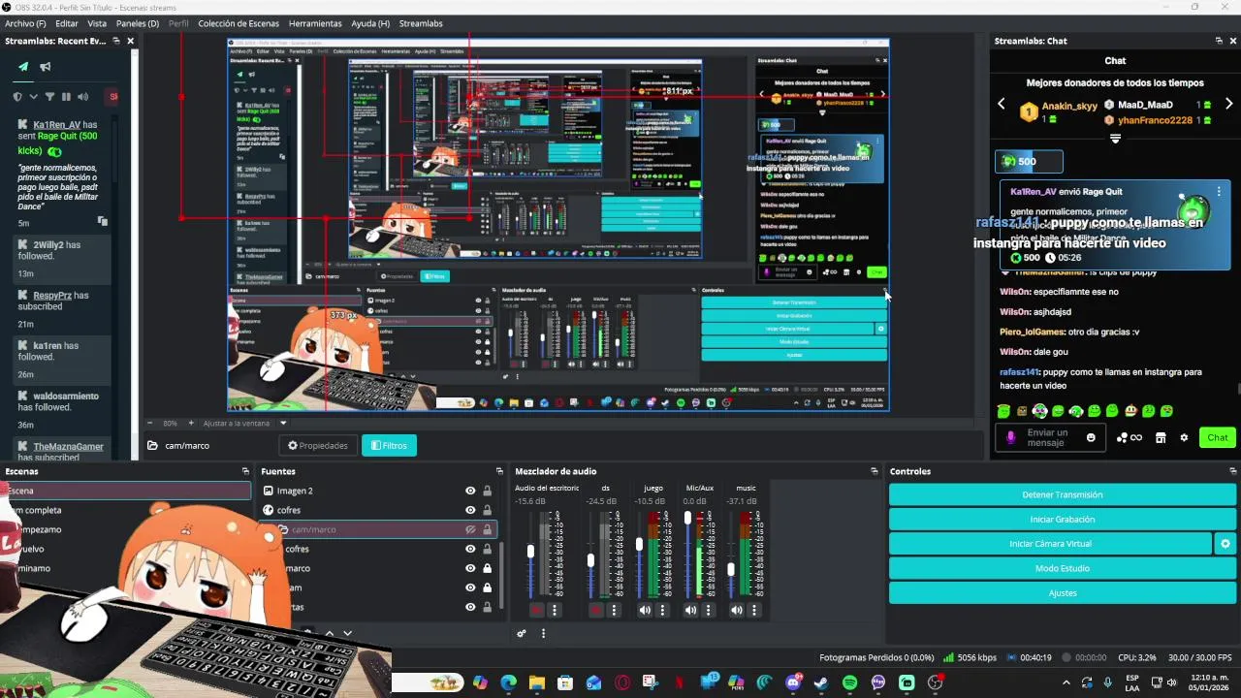Click the copy icon under Ka1Ren_AV's event
This screenshot has height=698, width=1241.
[x=102, y=222]
